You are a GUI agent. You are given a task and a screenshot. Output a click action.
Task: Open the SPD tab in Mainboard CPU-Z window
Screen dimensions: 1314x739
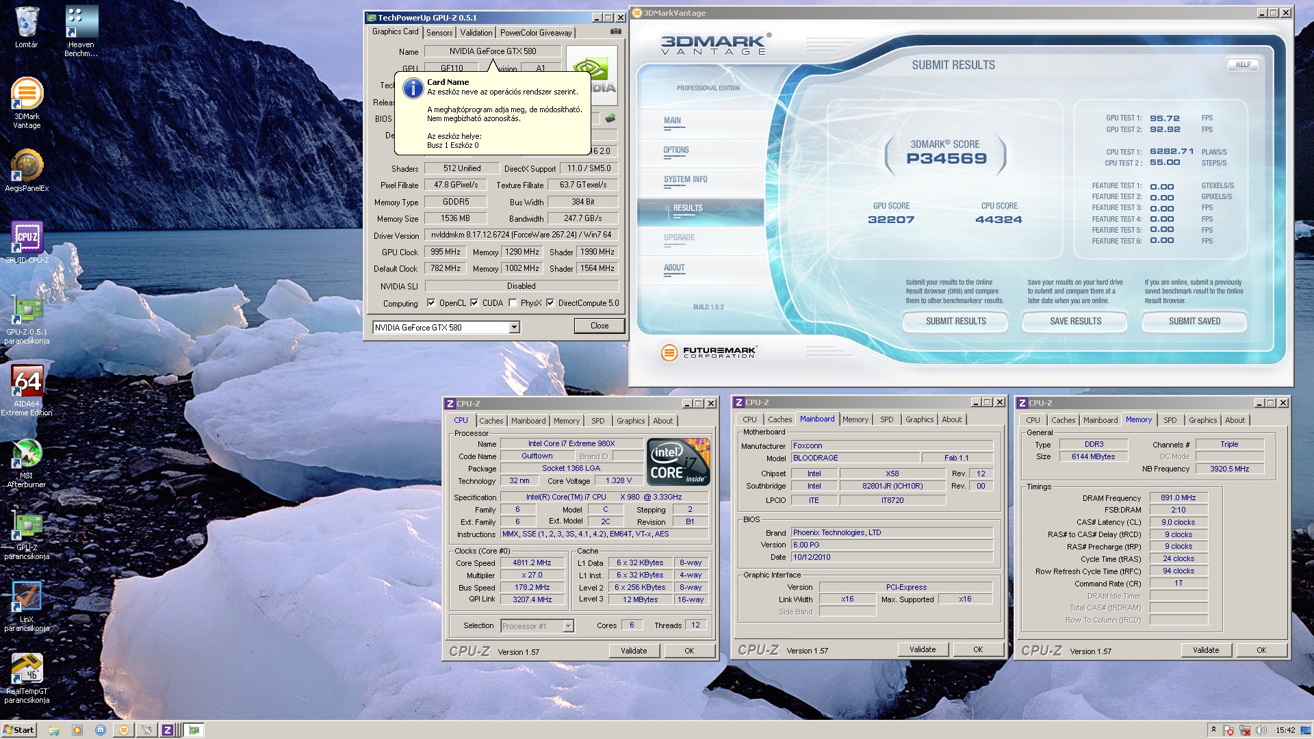[886, 419]
